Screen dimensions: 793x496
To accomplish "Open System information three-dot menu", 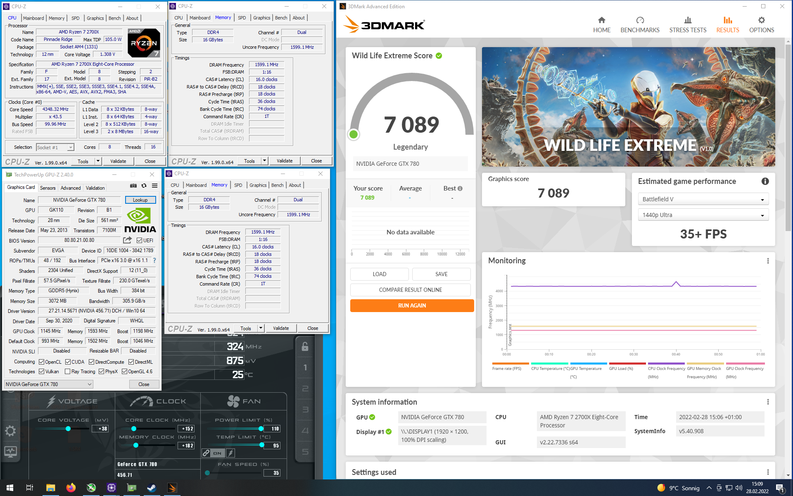I will [x=768, y=402].
